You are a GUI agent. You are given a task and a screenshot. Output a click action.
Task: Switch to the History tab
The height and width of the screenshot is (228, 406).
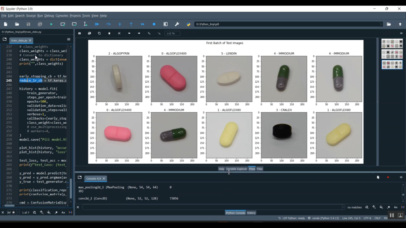pos(251,213)
